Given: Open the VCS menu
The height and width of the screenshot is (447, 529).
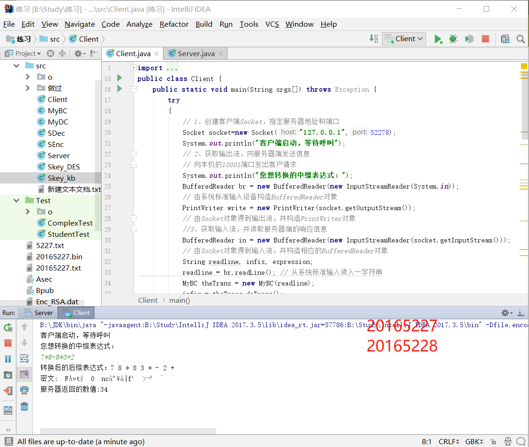Looking at the screenshot, I should click(x=272, y=24).
